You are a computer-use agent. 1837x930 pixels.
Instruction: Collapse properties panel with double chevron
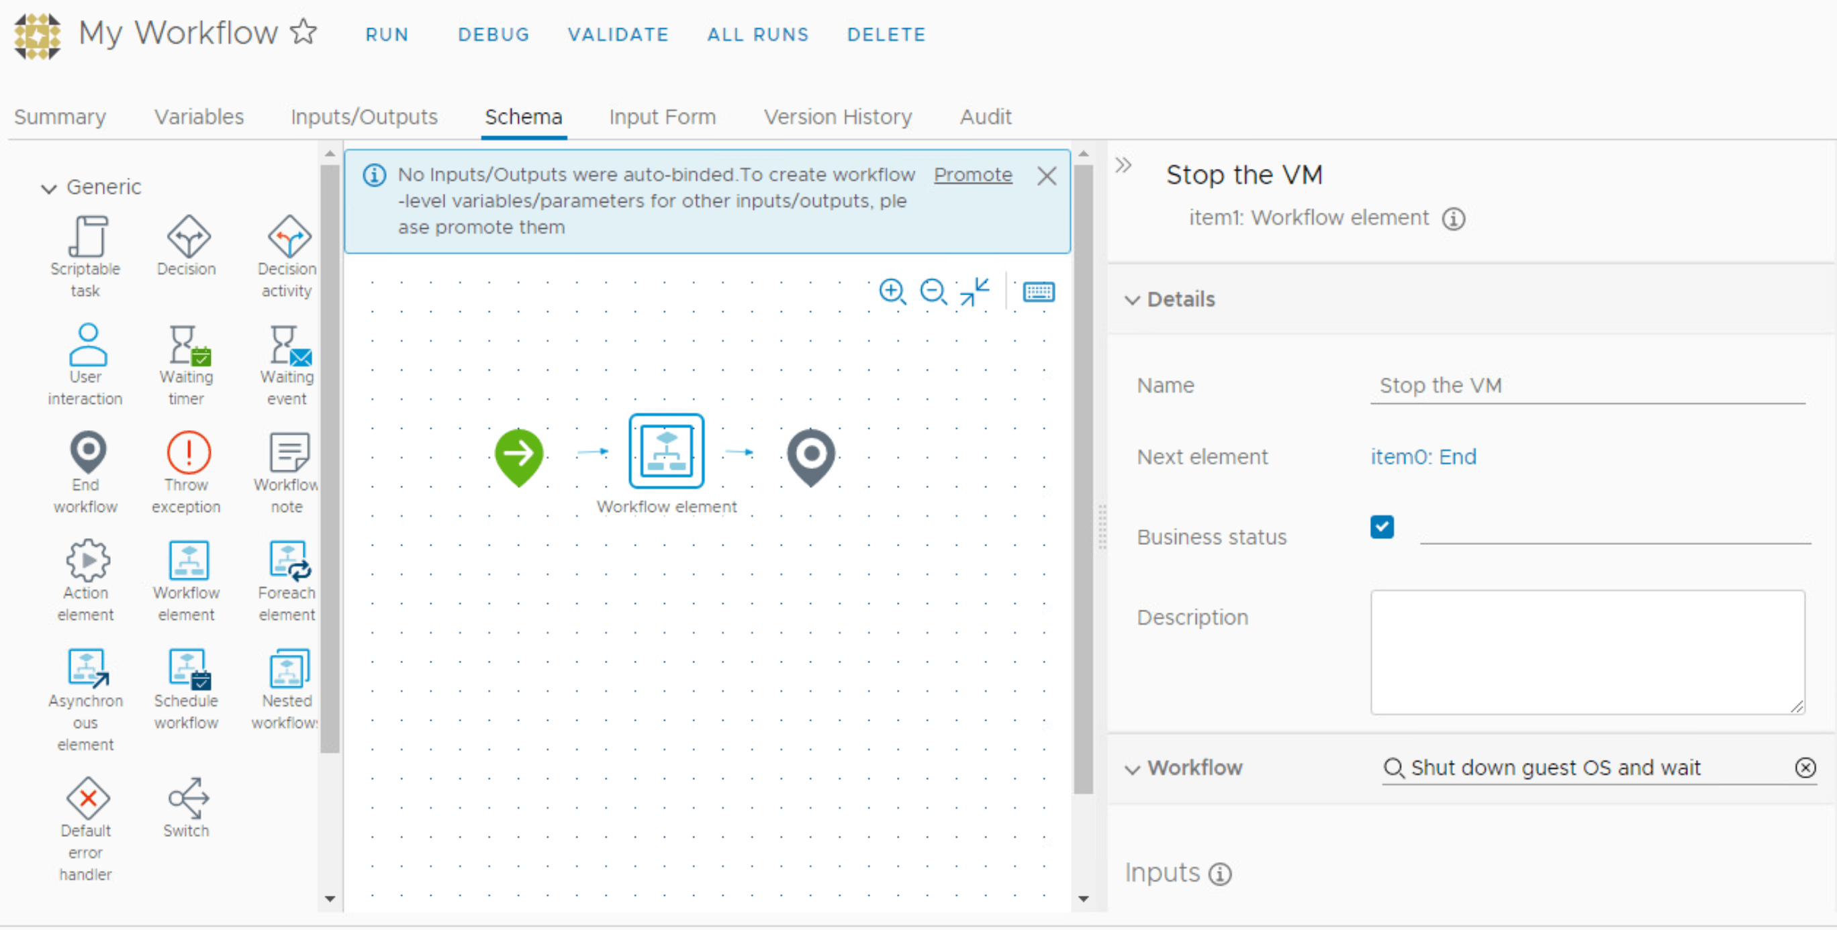[1124, 165]
